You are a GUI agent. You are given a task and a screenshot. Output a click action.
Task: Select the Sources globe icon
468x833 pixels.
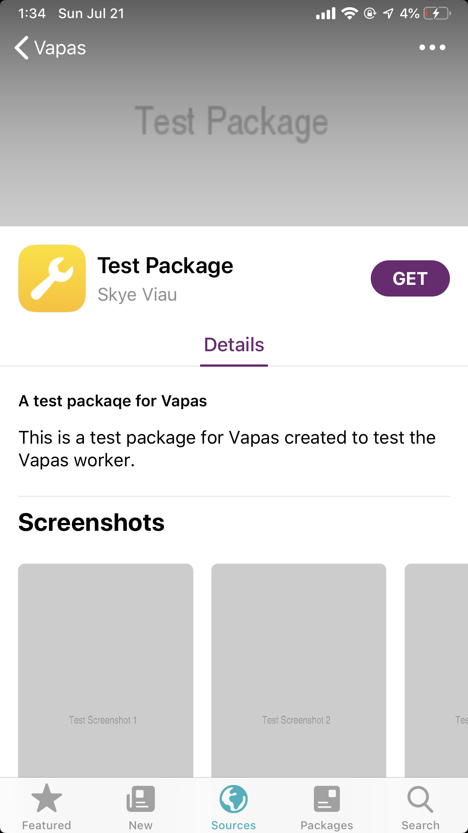tap(234, 799)
